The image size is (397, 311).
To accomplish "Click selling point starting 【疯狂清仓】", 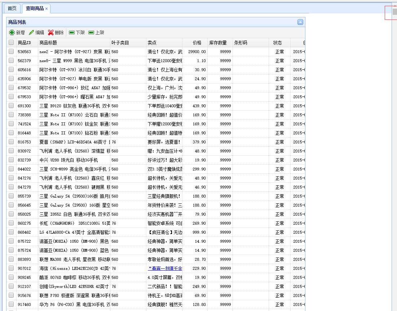I will (x=165, y=232).
